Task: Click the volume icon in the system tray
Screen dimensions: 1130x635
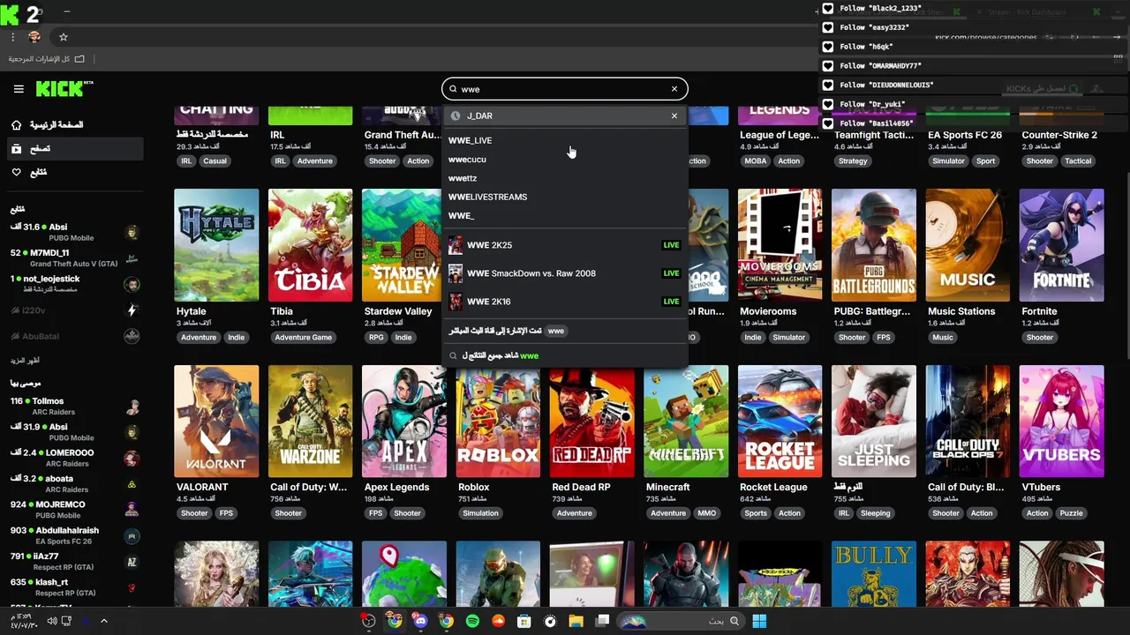Action: [x=52, y=621]
